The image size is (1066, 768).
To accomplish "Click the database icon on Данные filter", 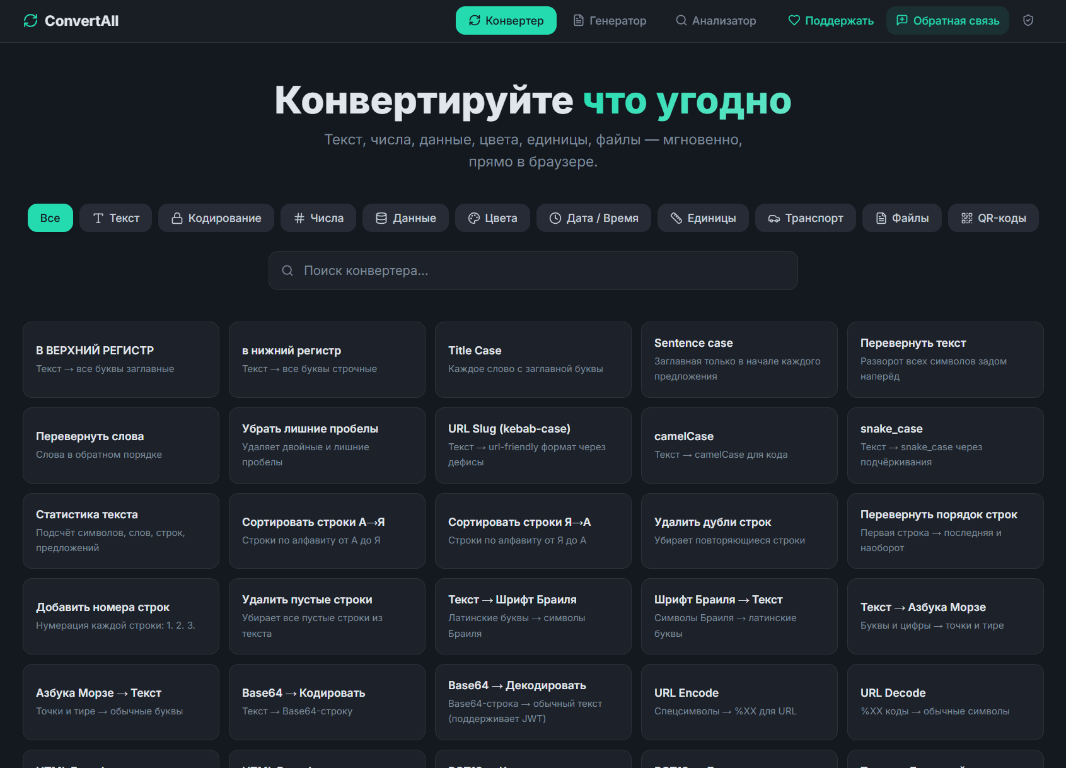I will click(x=381, y=218).
